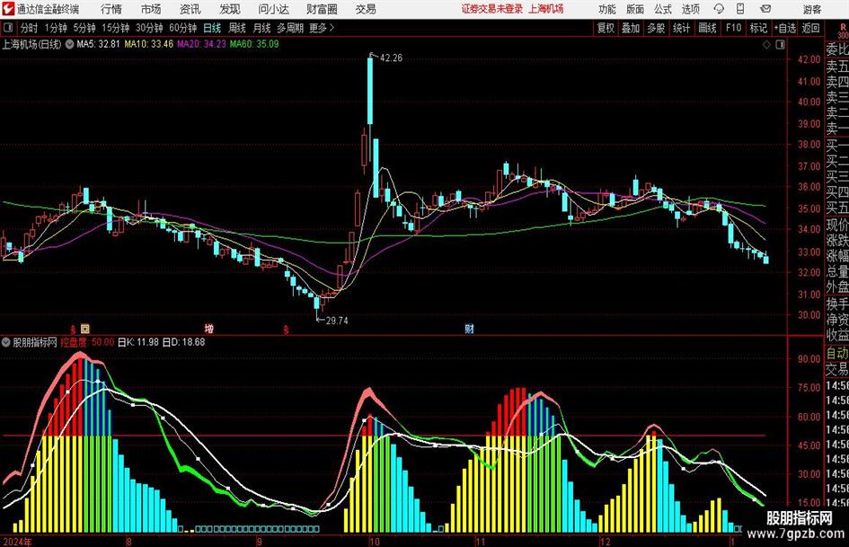Add stock with +自选 button

tap(785, 28)
